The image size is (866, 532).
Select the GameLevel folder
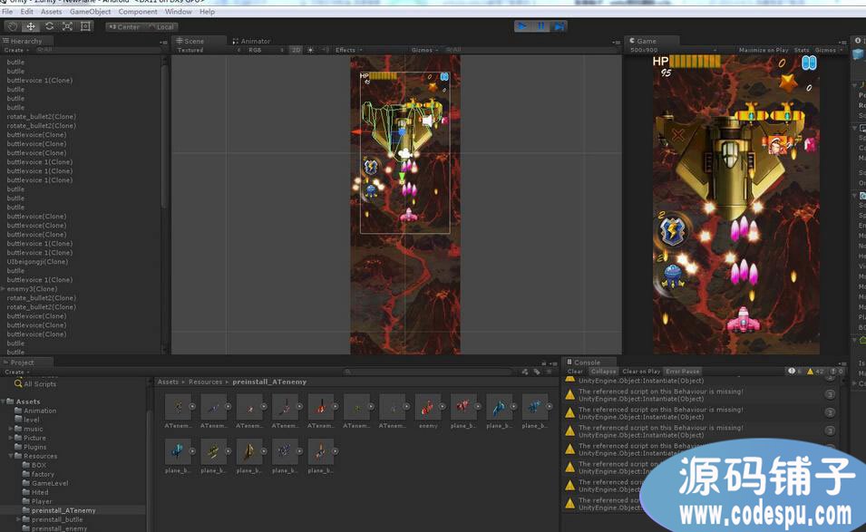click(x=50, y=483)
